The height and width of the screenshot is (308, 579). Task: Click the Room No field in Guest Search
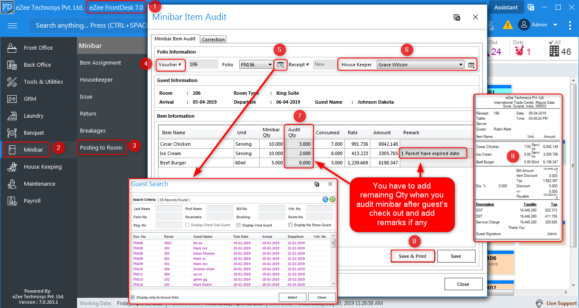pyautogui.click(x=320, y=217)
